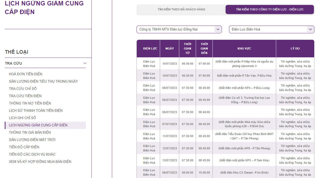Viewport: 316px width, 178px height.
Task: Open Hoá đơn tiền điện link
Action: pos(26,74)
